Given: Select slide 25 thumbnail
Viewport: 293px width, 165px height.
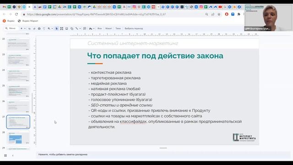Looking at the screenshot, I should (18, 91).
